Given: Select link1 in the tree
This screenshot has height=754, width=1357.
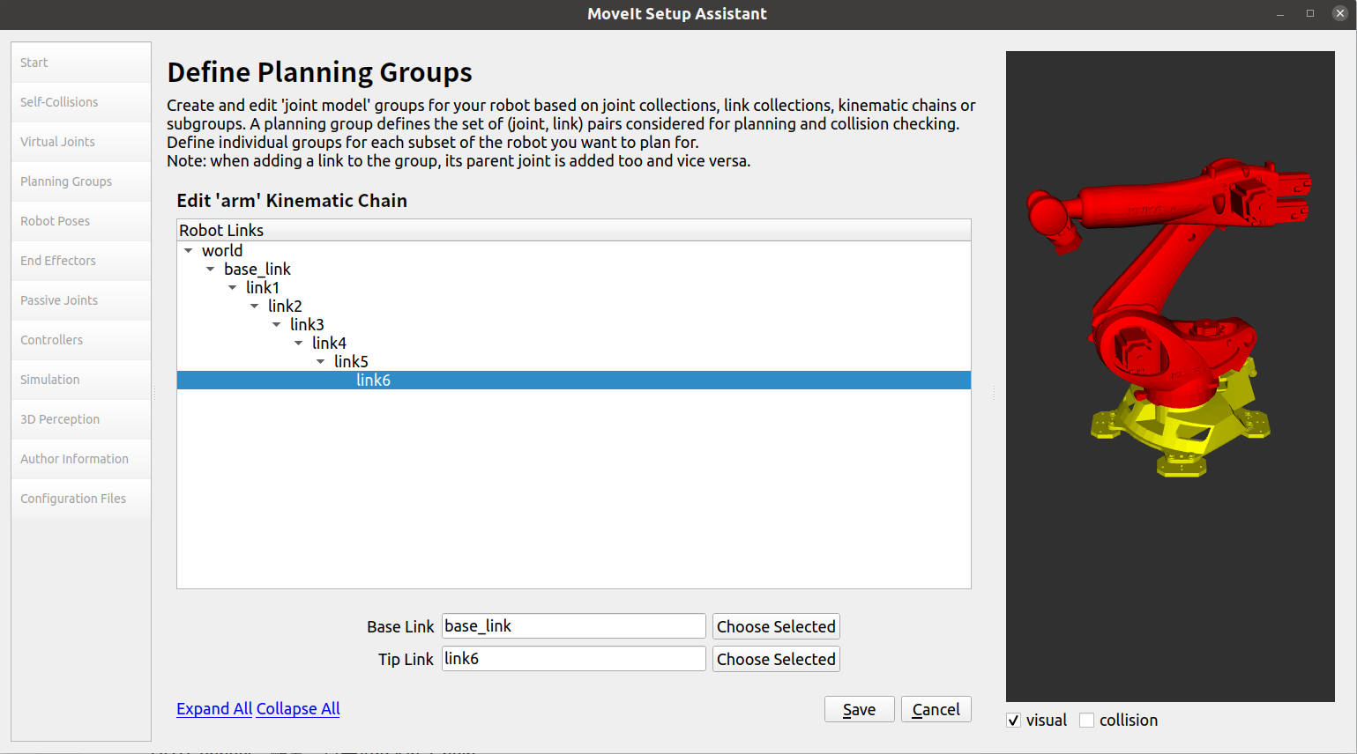Looking at the screenshot, I should pyautogui.click(x=263, y=288).
